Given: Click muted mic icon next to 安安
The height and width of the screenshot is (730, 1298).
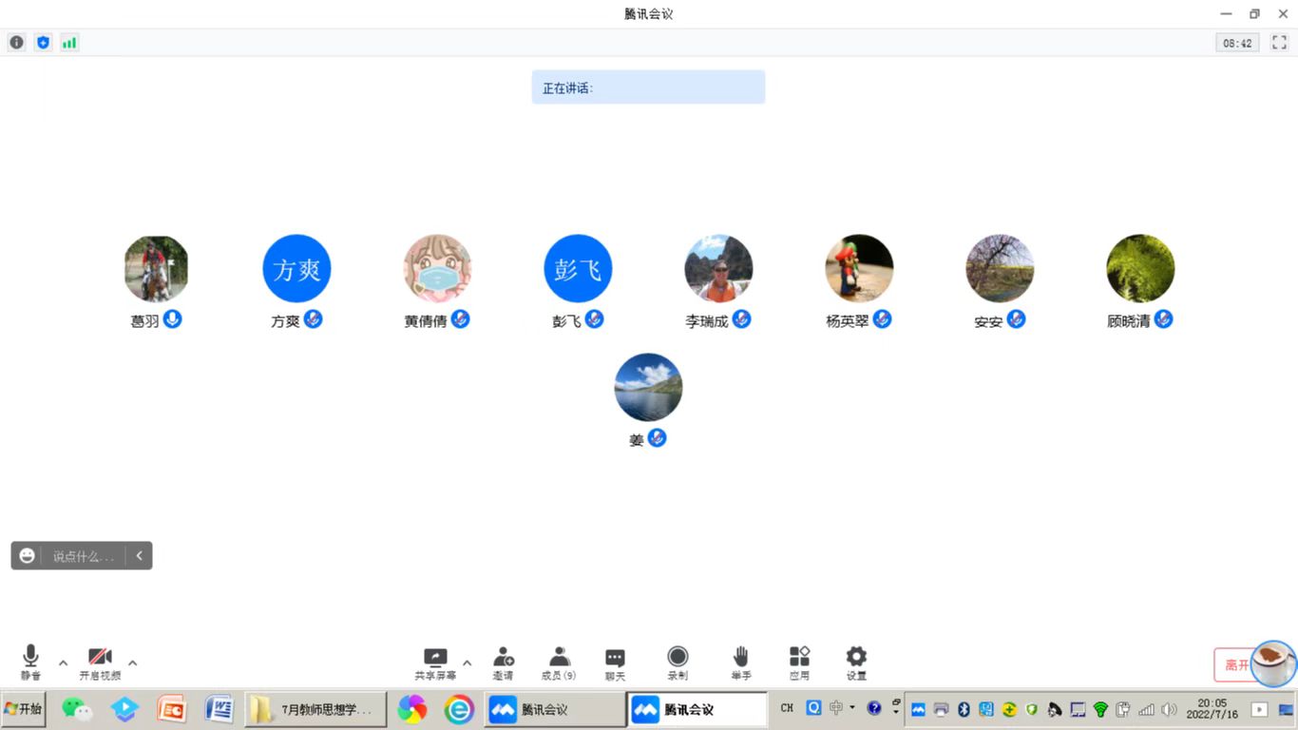Looking at the screenshot, I should tap(1016, 319).
